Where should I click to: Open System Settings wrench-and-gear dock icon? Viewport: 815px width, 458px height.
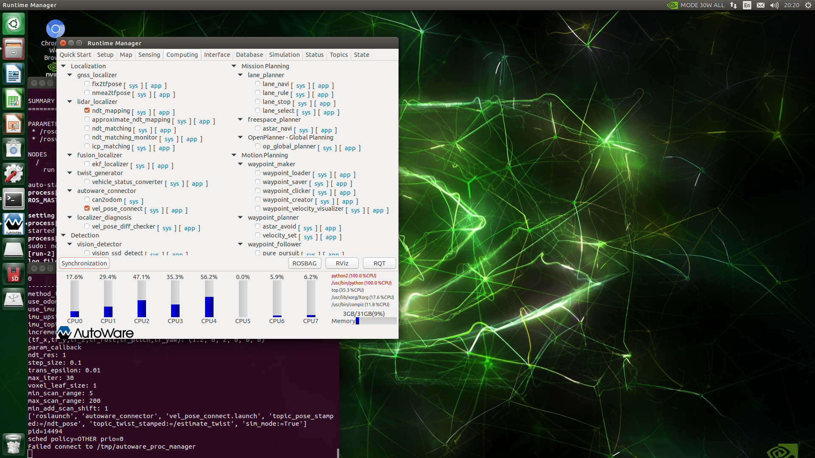point(14,174)
